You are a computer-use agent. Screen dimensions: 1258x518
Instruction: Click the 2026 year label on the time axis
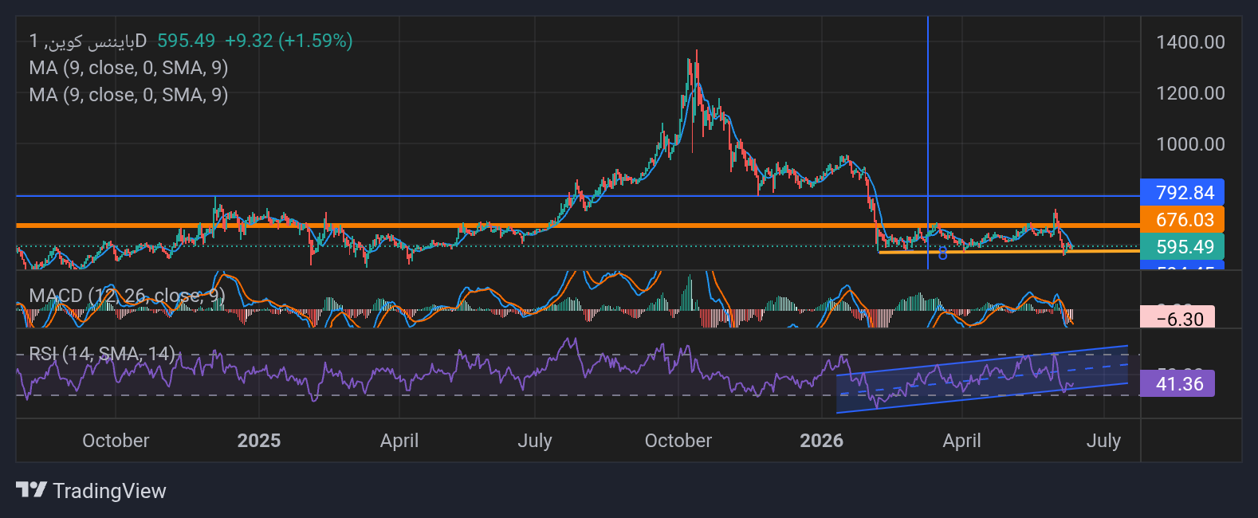(x=822, y=441)
